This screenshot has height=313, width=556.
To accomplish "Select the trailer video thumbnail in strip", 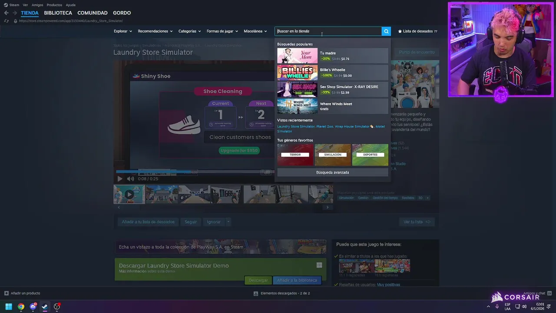I will coord(129,194).
